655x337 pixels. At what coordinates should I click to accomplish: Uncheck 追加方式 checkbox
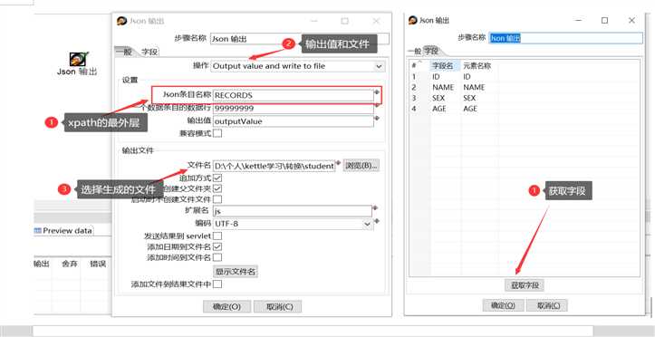coord(217,178)
